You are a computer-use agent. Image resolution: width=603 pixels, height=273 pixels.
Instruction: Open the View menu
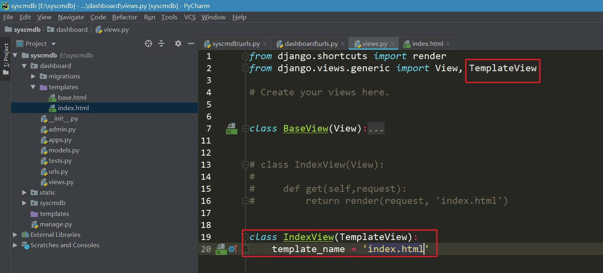pyautogui.click(x=44, y=17)
